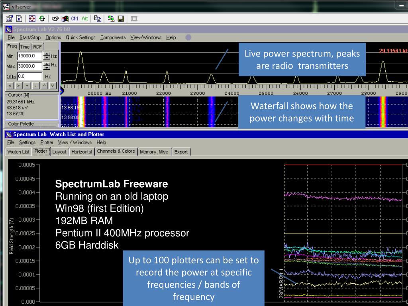Switch to the Horizontal tab
This screenshot has height=306, width=408.
82,152
